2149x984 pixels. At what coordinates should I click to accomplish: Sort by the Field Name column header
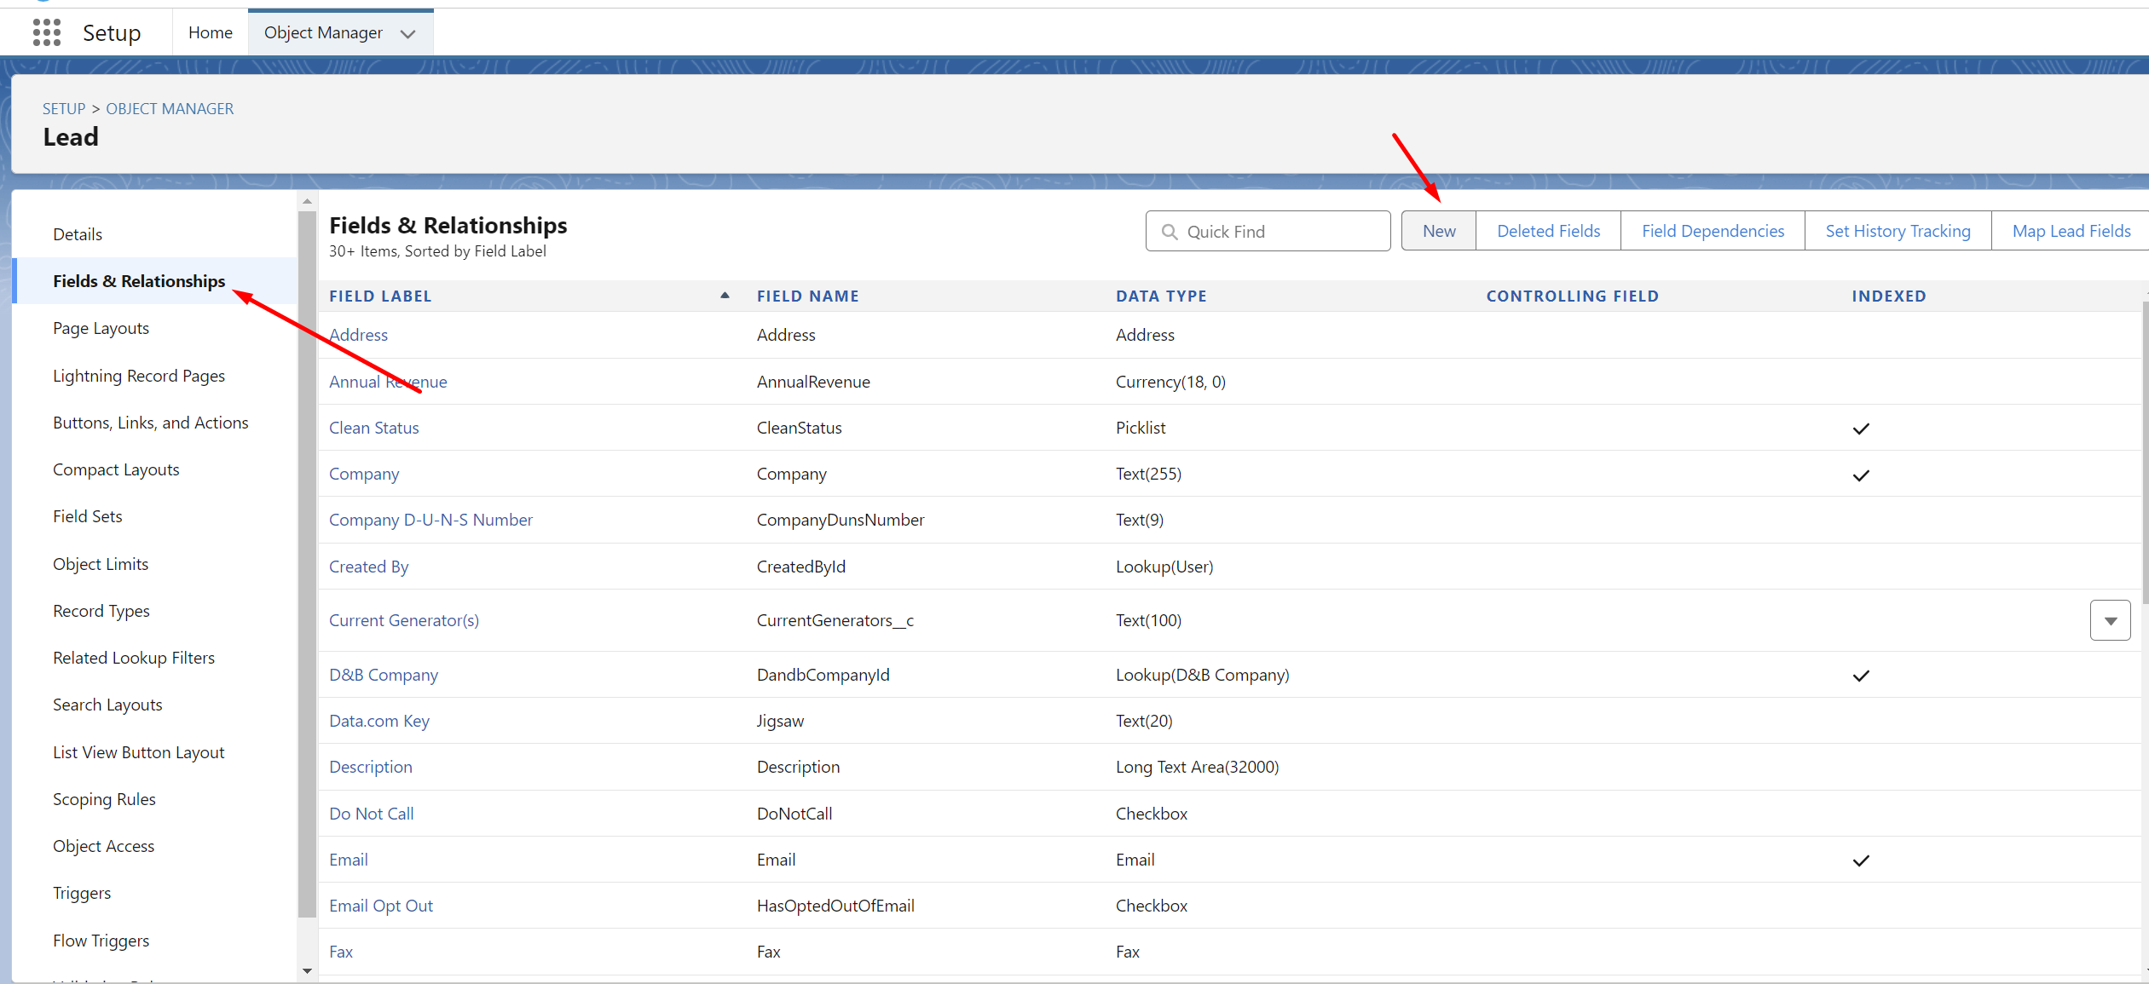[808, 296]
